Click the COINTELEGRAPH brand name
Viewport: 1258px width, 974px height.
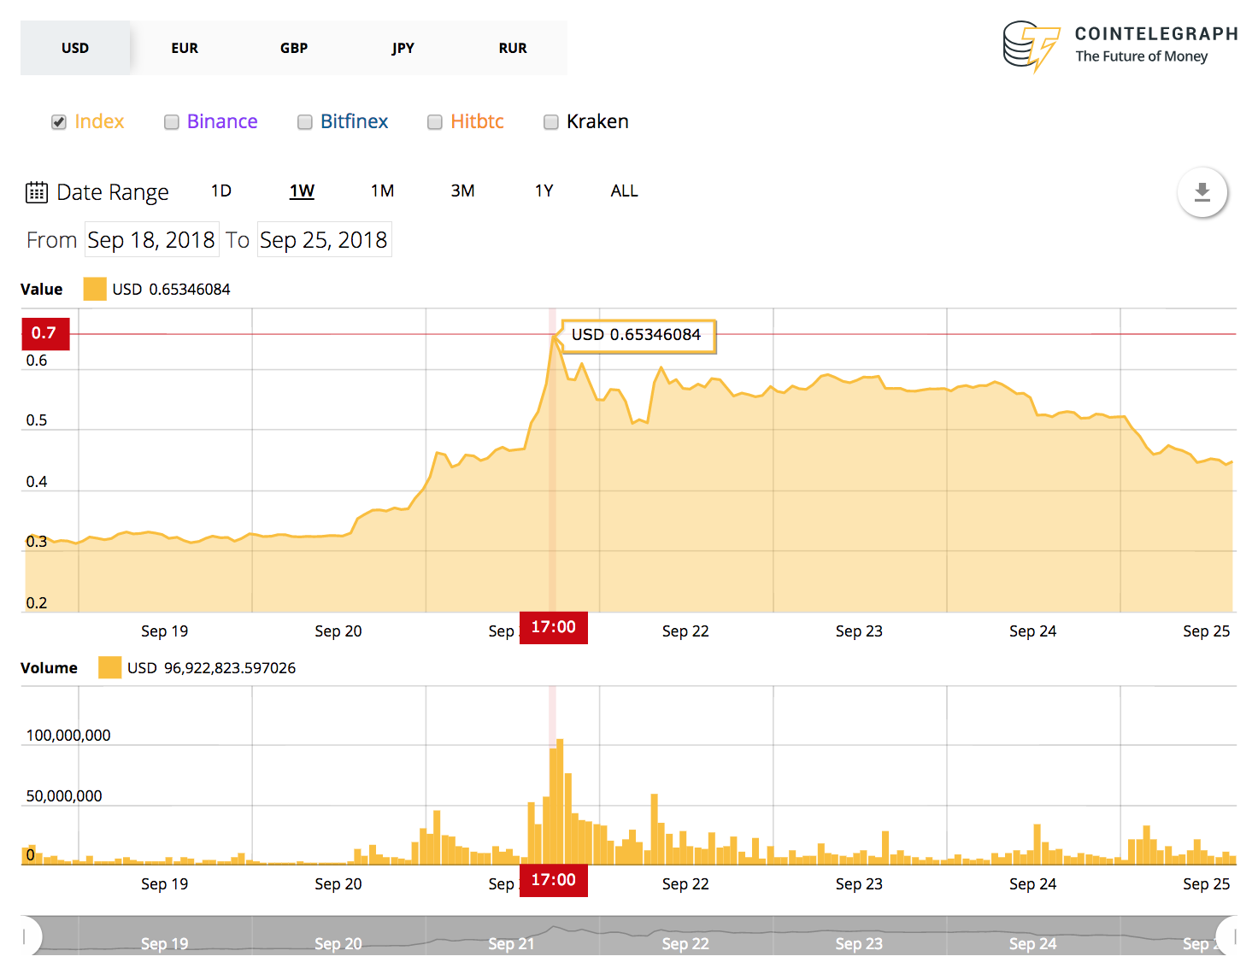[x=1156, y=33]
